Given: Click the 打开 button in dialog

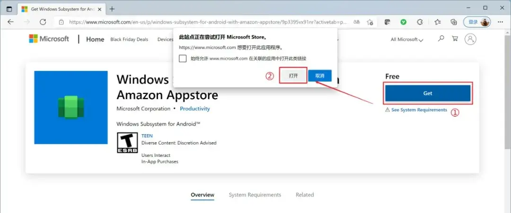Looking at the screenshot, I should [293, 76].
